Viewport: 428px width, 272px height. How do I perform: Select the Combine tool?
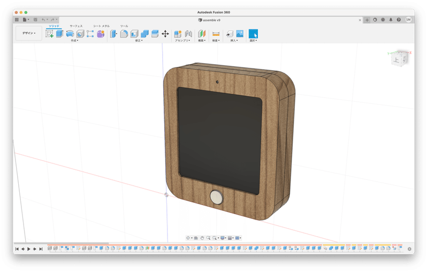pyautogui.click(x=144, y=34)
